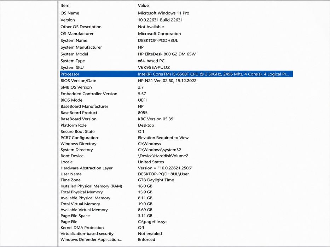Click value Microsoft Windows 11 Pro

(x=163, y=13)
